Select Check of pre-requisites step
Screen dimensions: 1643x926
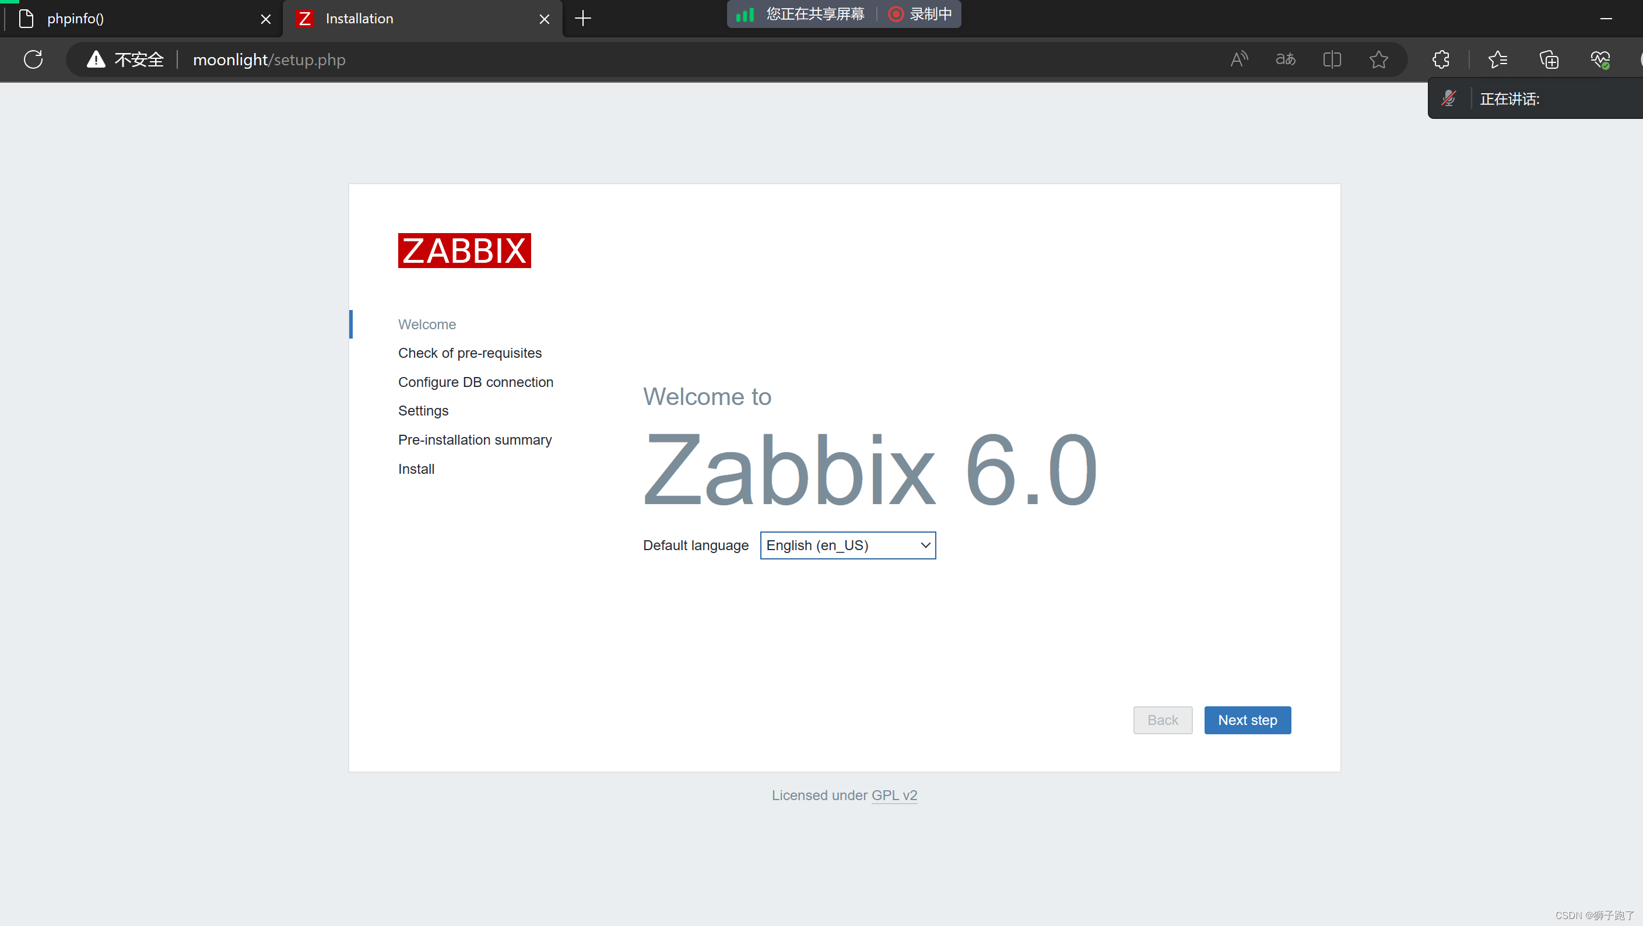point(469,353)
